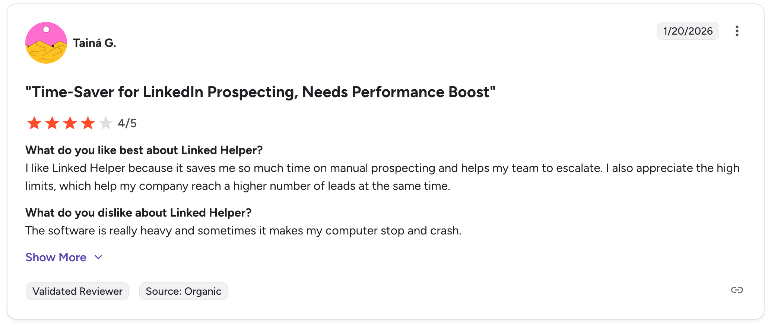Click the chevron beside Show More

coord(98,257)
